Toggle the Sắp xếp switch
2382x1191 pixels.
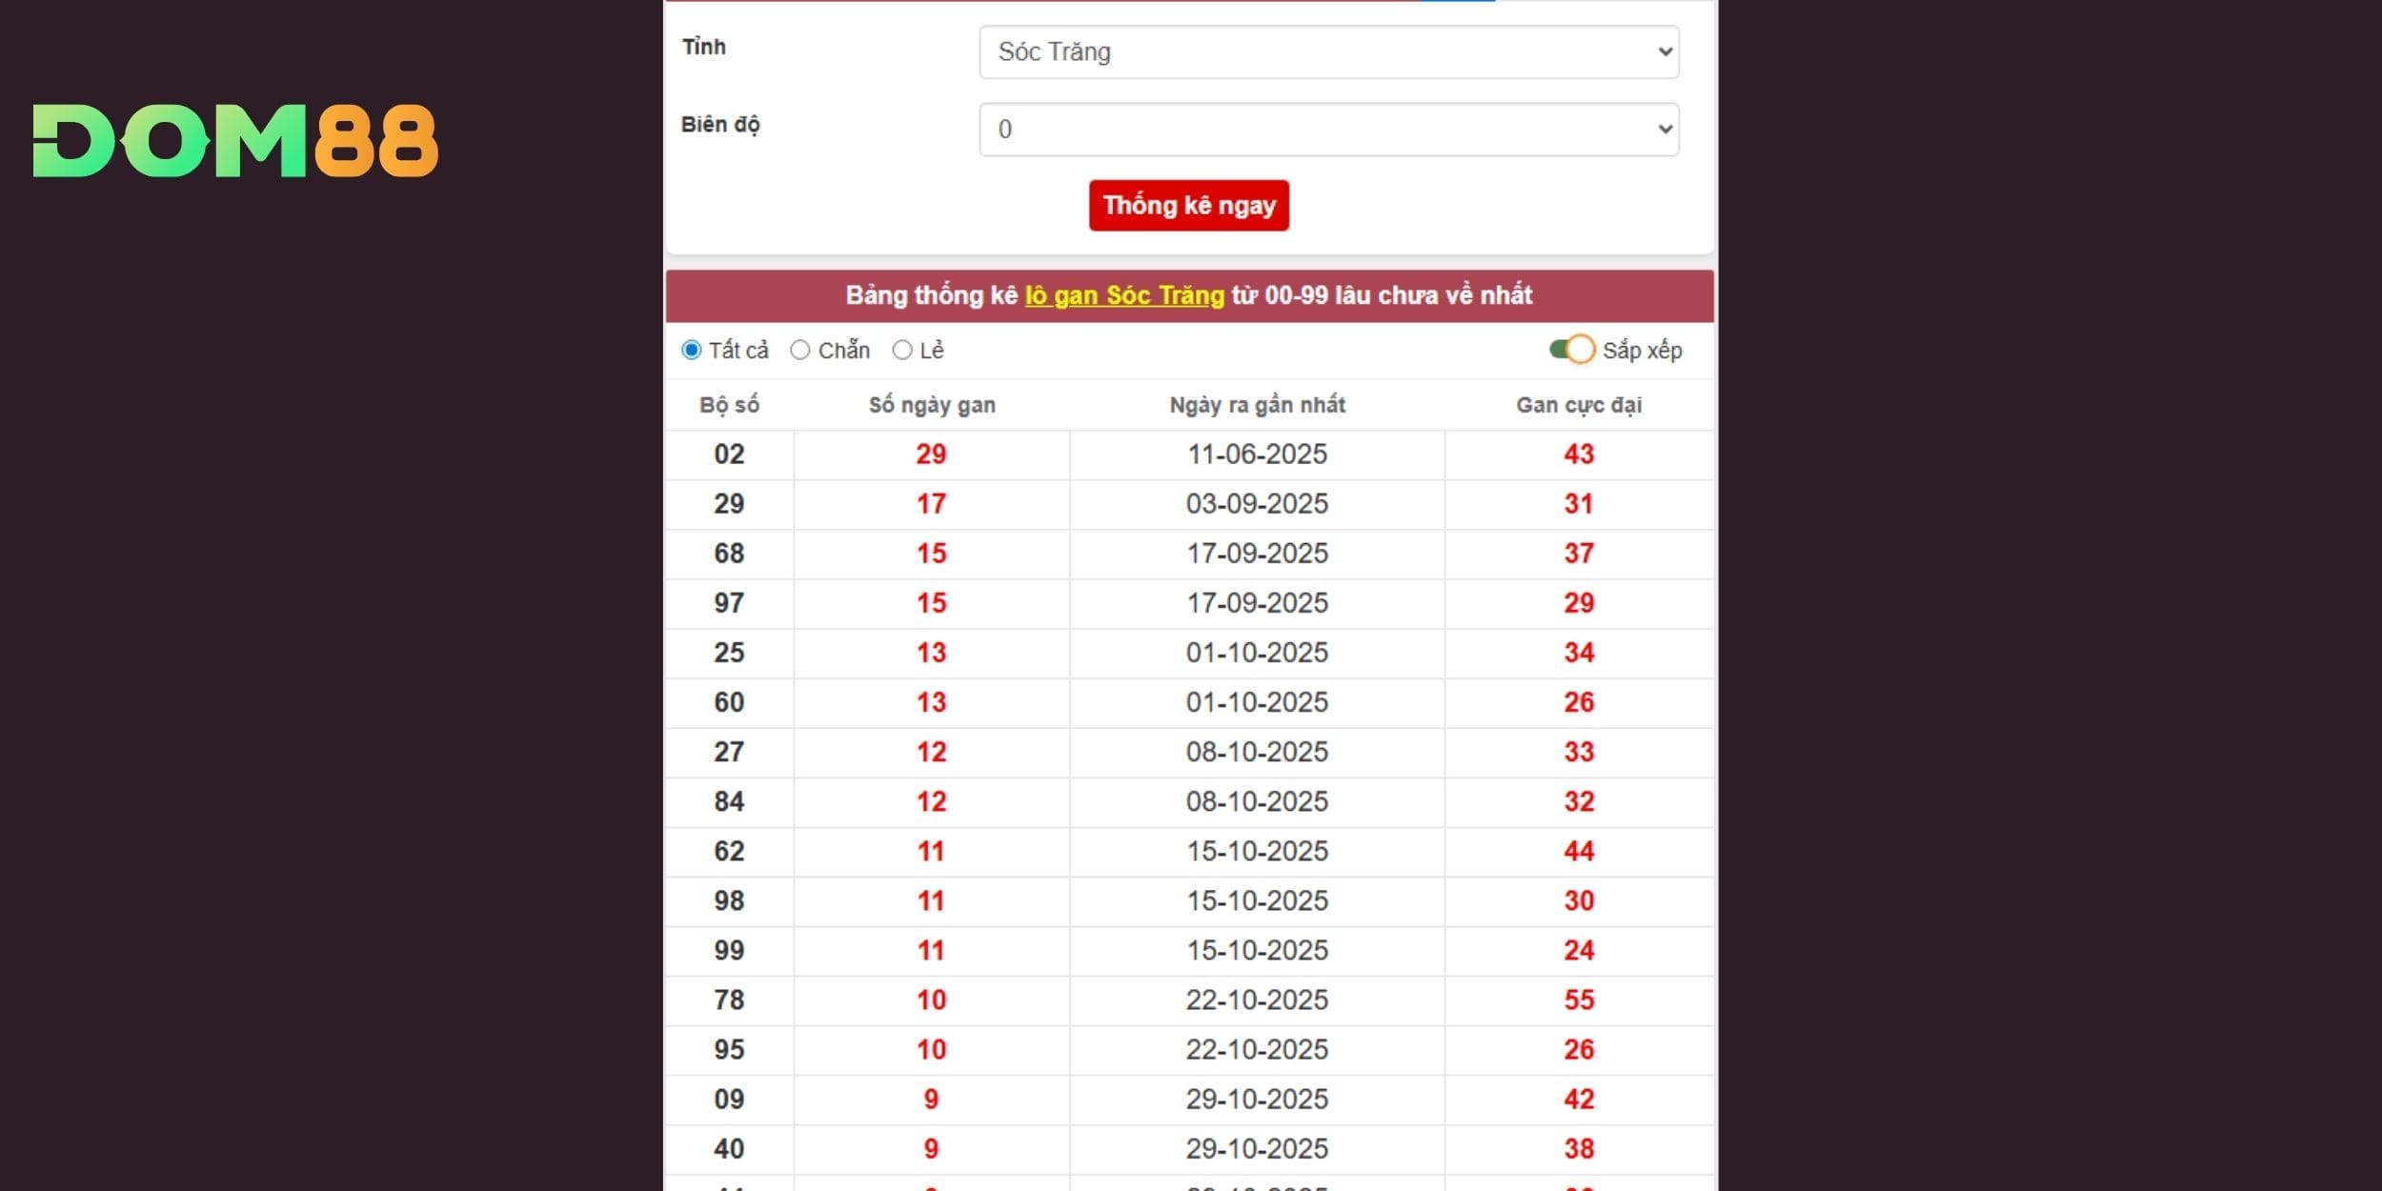1571,350
